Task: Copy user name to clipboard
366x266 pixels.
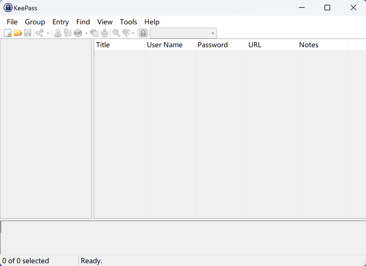Action: coord(58,33)
